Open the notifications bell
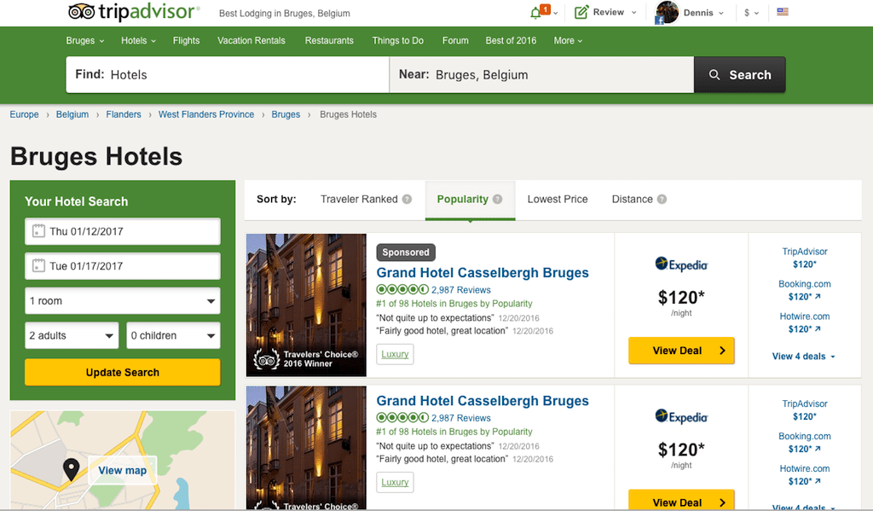The width and height of the screenshot is (873, 511). (535, 11)
